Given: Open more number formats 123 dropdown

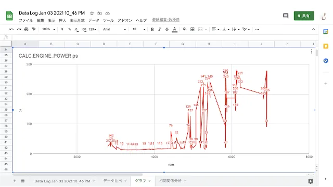Looking at the screenshot, I should (93, 29).
